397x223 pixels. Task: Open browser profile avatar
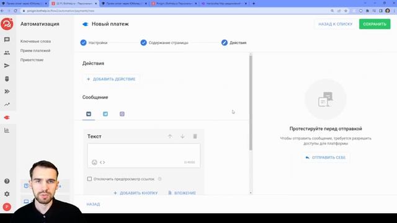pyautogui.click(x=388, y=11)
